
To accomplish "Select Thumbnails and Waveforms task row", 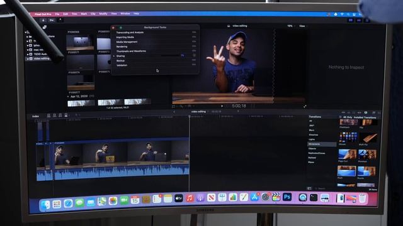I will click(x=156, y=51).
